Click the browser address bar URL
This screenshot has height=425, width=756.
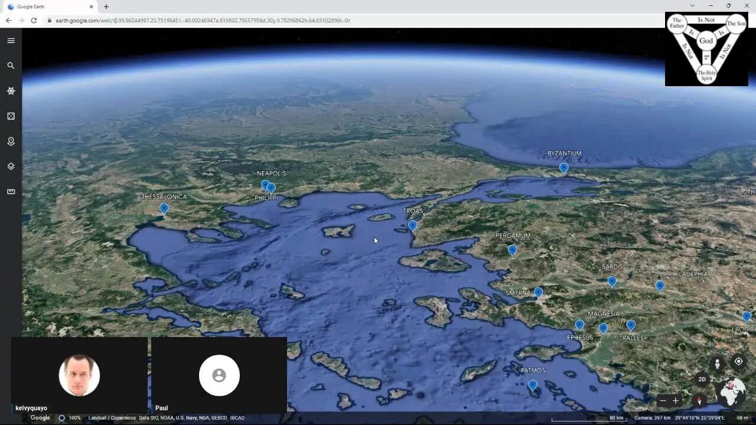(x=203, y=20)
